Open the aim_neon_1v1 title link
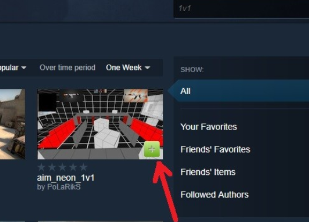The height and width of the screenshot is (222, 309). (66, 178)
